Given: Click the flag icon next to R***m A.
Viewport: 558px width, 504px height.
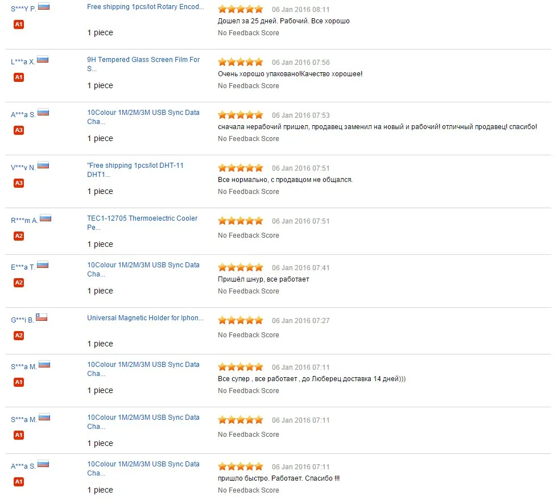Looking at the screenshot, I should point(45,218).
